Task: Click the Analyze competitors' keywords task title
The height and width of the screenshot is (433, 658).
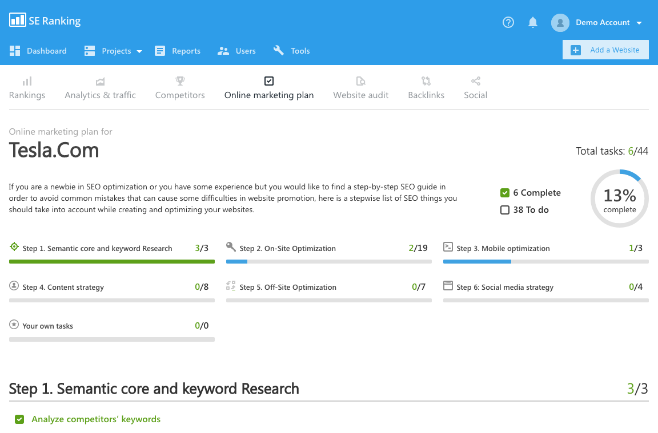Action: 96,419
